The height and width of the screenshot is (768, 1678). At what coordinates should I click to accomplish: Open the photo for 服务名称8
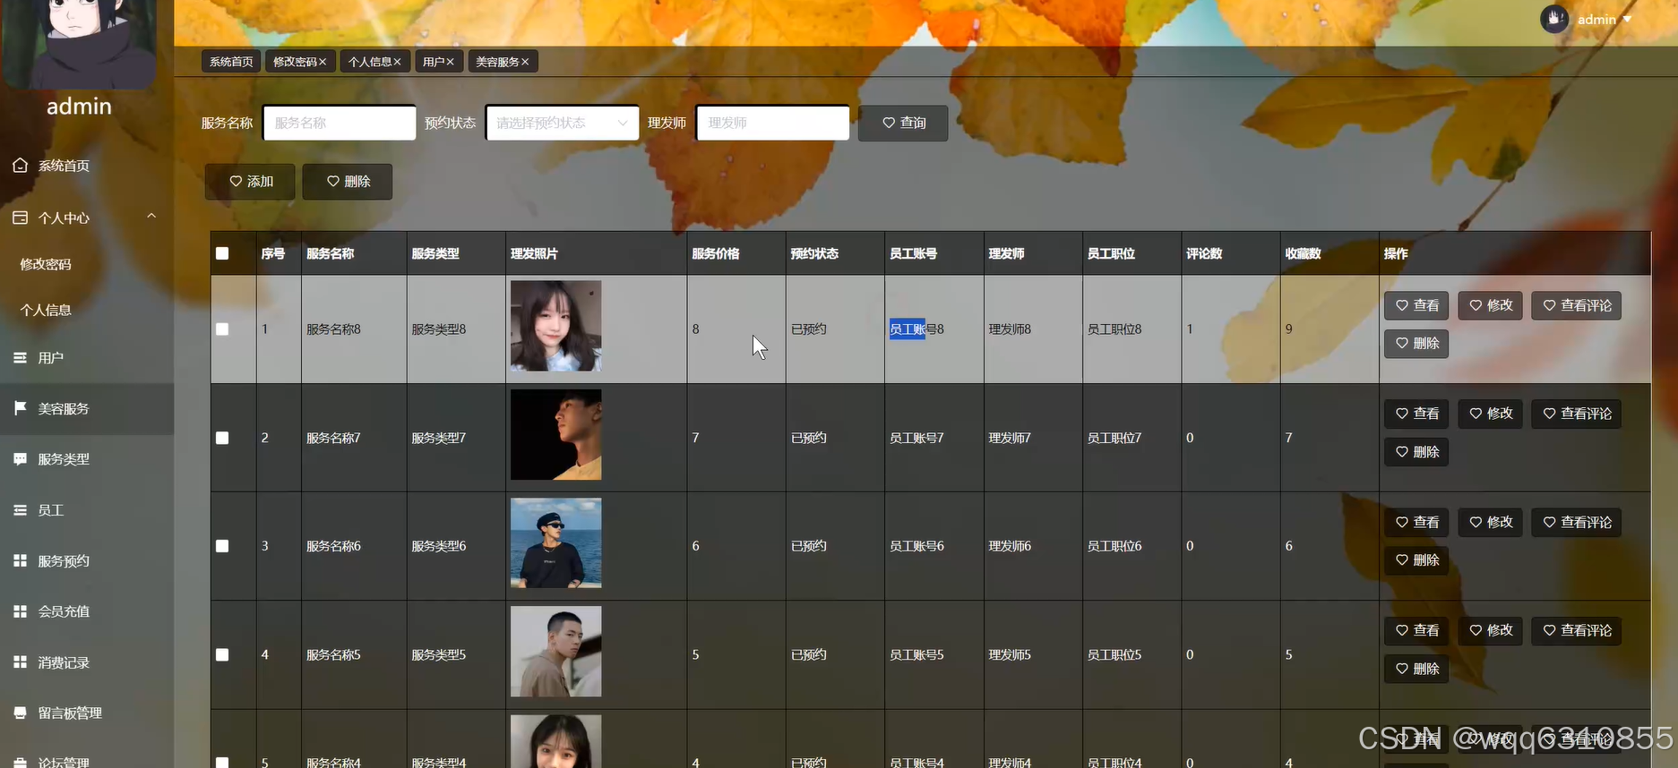556,326
